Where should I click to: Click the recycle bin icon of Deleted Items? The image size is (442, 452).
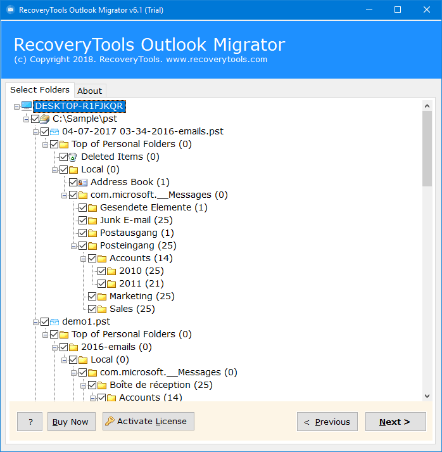click(x=73, y=157)
